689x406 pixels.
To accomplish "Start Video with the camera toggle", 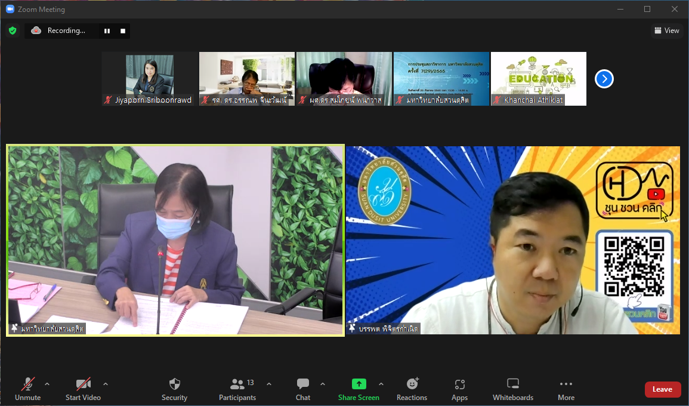I will click(83, 389).
